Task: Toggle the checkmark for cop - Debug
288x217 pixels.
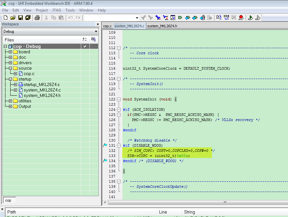Action: tap(85, 46)
